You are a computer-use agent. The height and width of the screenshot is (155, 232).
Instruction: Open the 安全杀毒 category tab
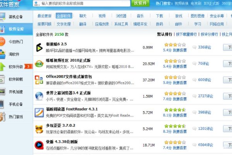[x=217, y=16]
